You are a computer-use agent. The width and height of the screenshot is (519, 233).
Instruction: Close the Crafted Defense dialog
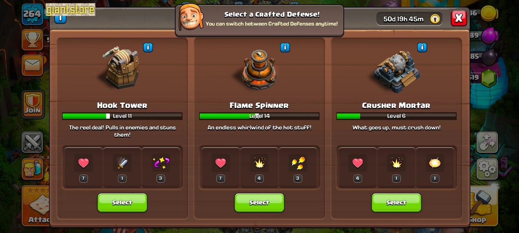459,18
